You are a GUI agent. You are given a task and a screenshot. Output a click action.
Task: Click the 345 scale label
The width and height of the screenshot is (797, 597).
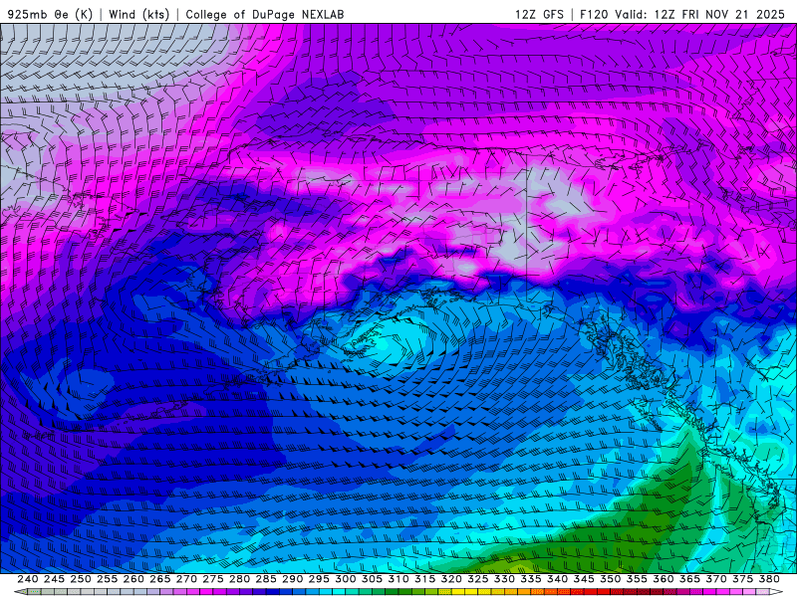click(x=584, y=579)
